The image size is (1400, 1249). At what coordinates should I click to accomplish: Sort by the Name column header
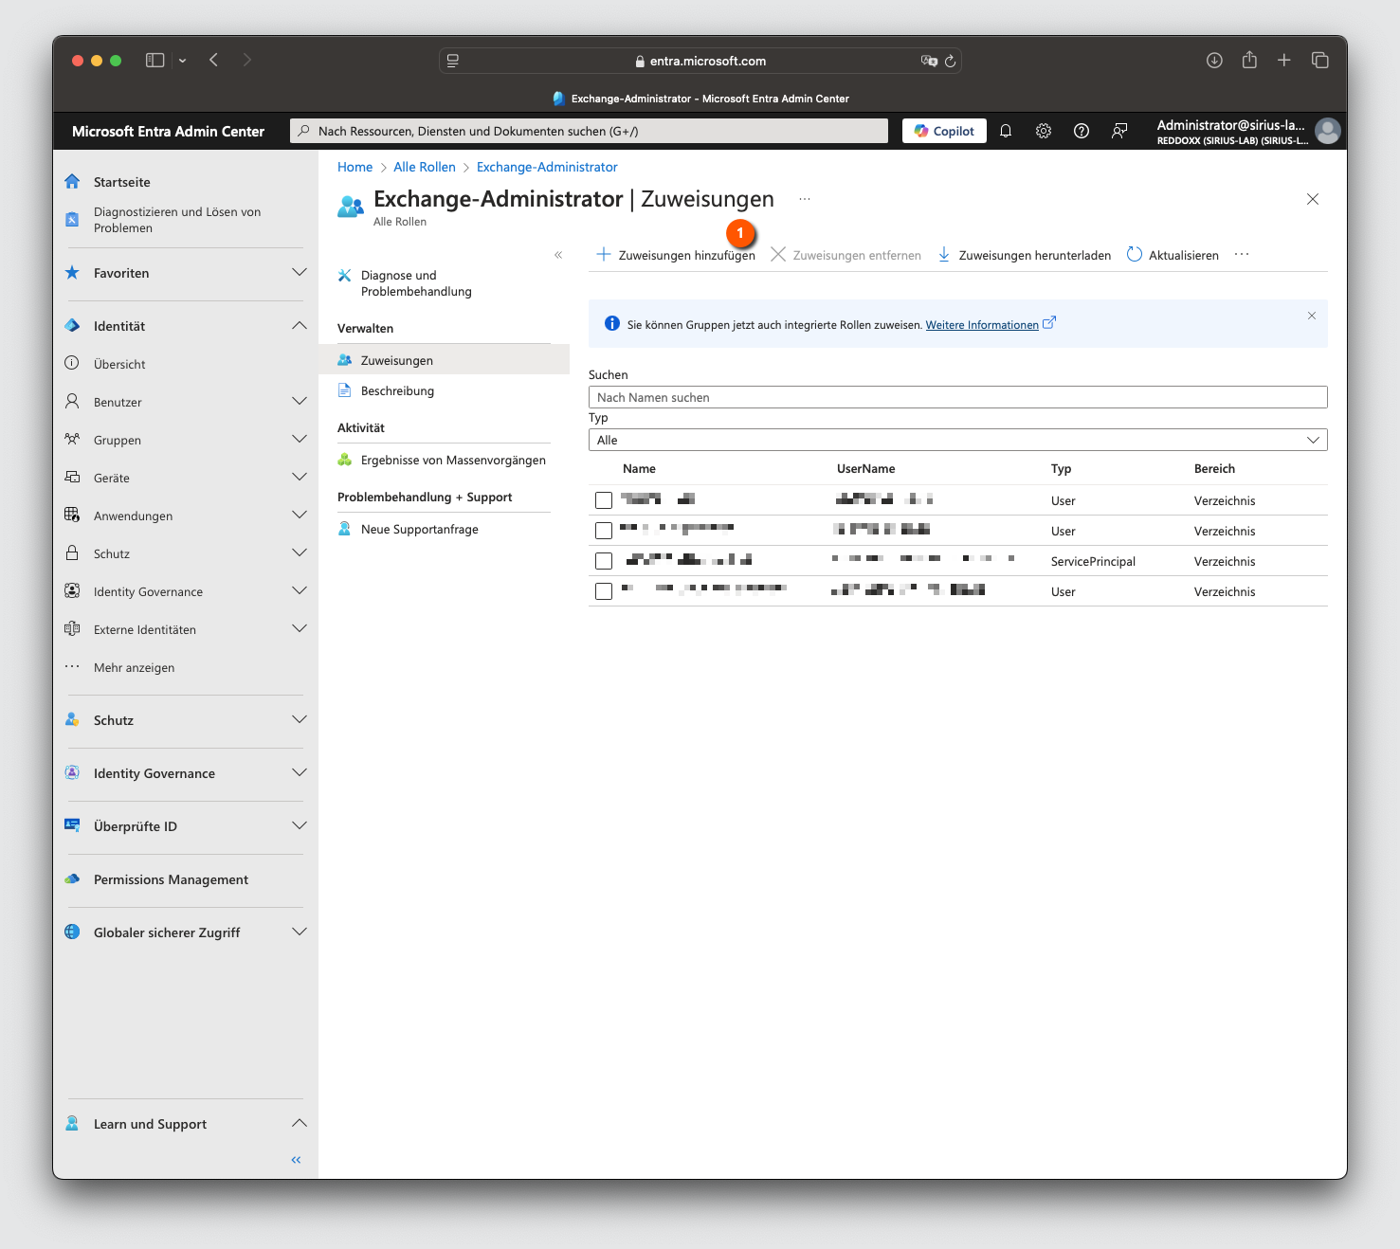(639, 468)
